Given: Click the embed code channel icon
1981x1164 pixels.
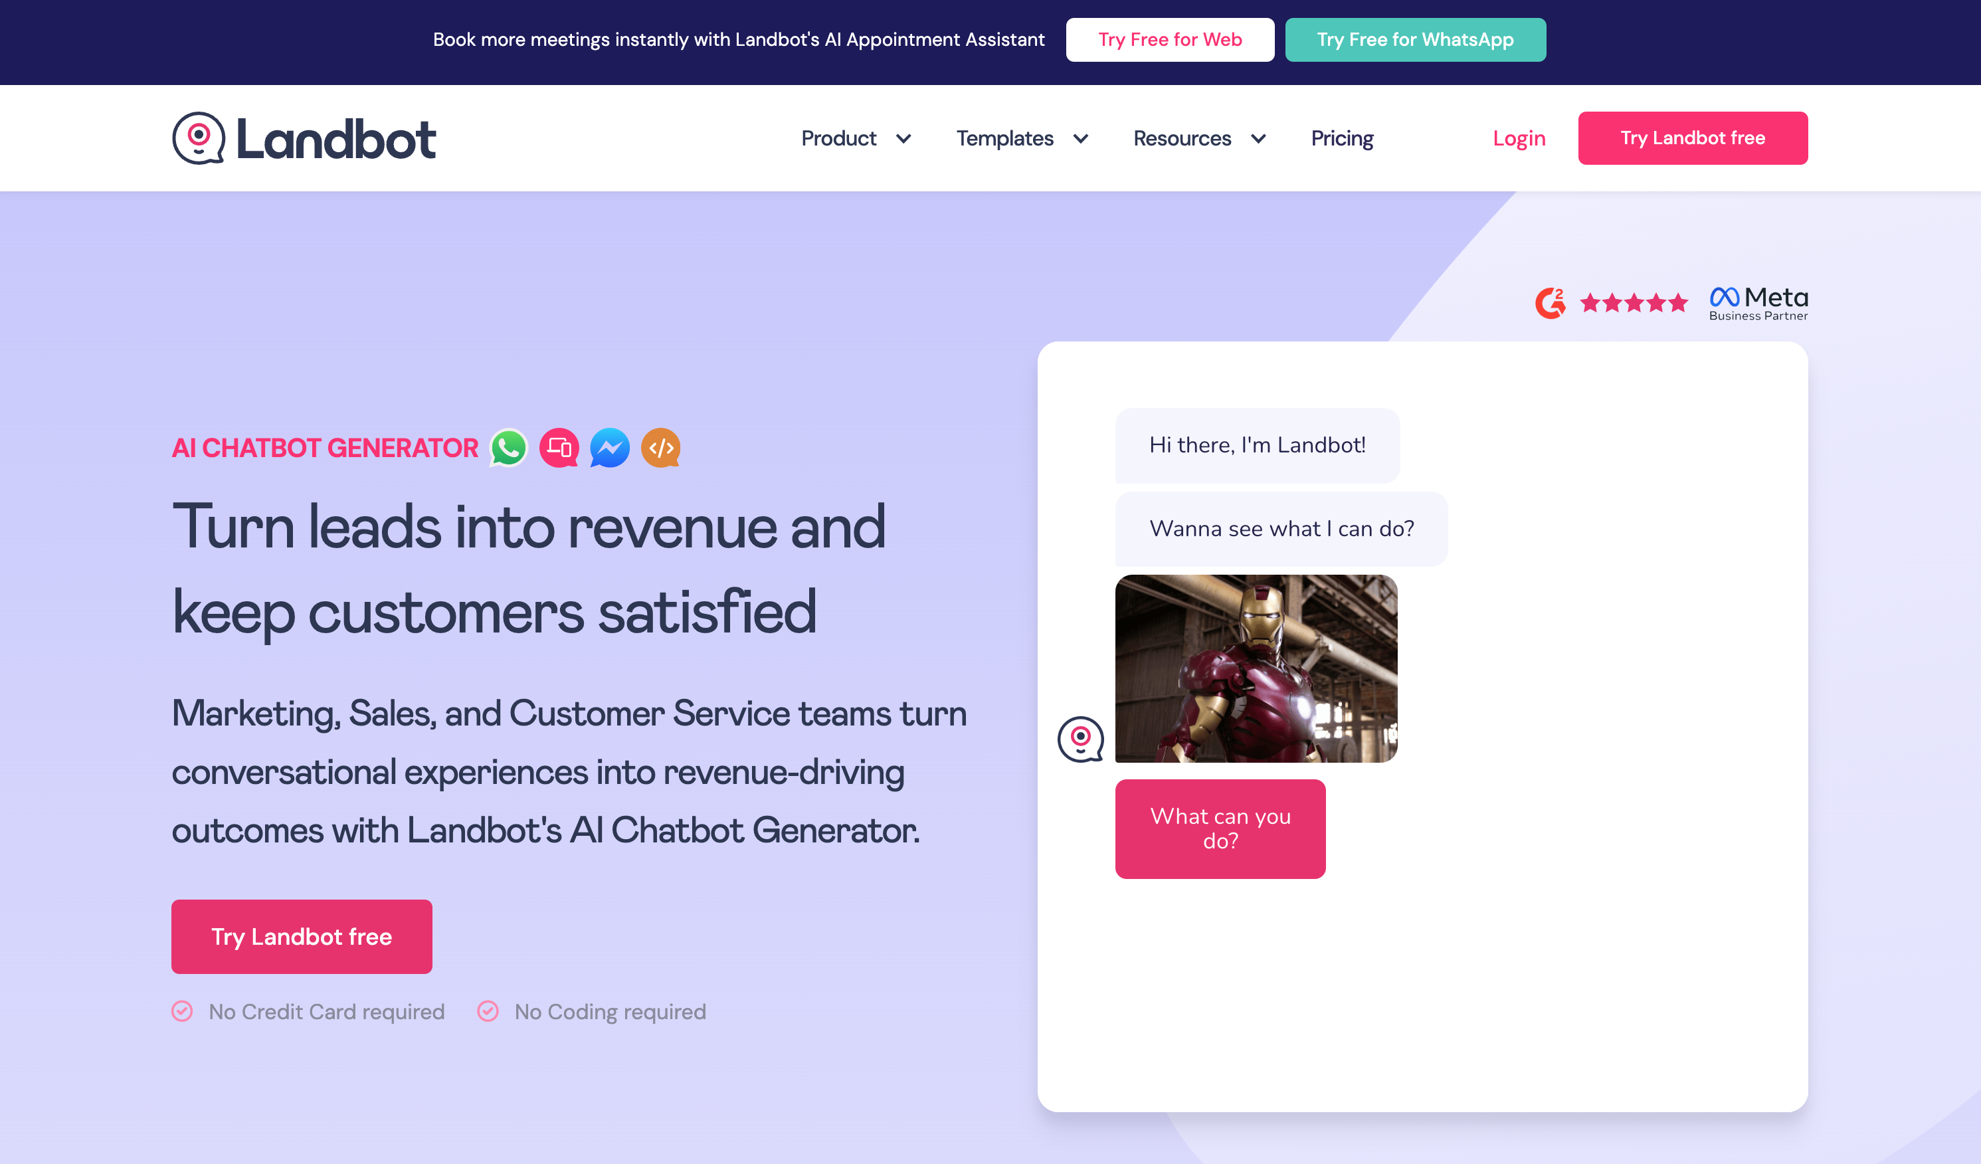Looking at the screenshot, I should pyautogui.click(x=660, y=448).
